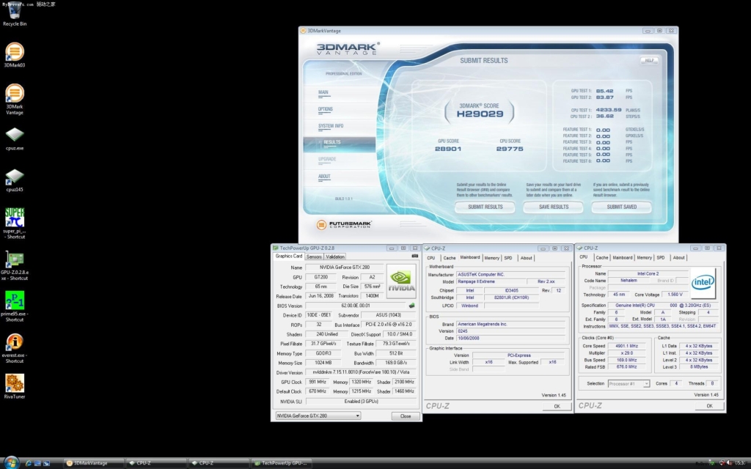Click the NVIDIA SLI field showing Enabled (3 GPUs)

(x=362, y=402)
